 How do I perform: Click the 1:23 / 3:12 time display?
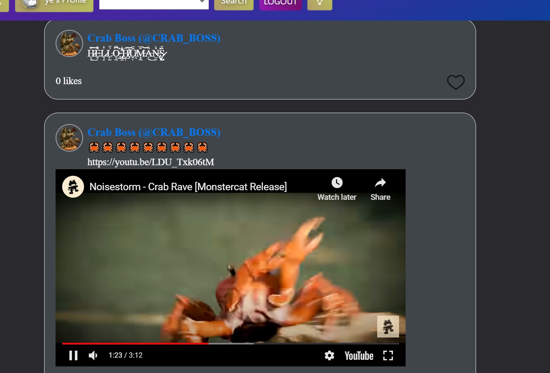(126, 355)
